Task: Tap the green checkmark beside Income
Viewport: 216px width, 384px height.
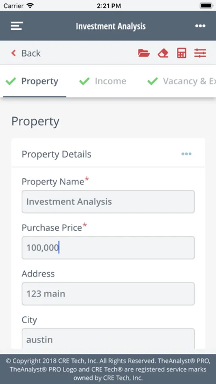Action: pyautogui.click(x=84, y=81)
